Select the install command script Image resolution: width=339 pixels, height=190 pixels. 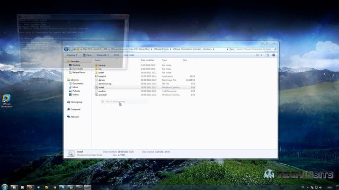101,88
